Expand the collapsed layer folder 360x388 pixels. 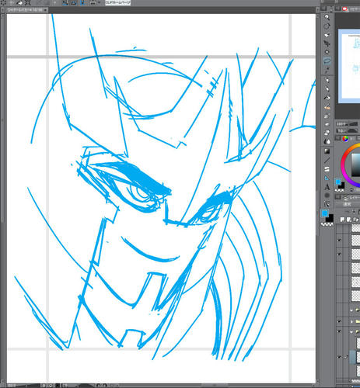coord(351,321)
